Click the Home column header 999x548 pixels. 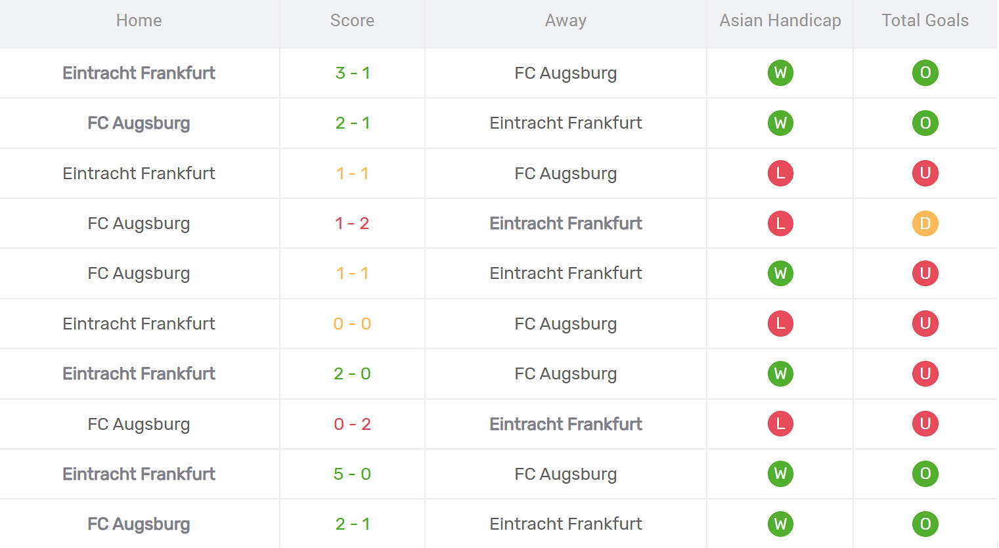tap(139, 21)
